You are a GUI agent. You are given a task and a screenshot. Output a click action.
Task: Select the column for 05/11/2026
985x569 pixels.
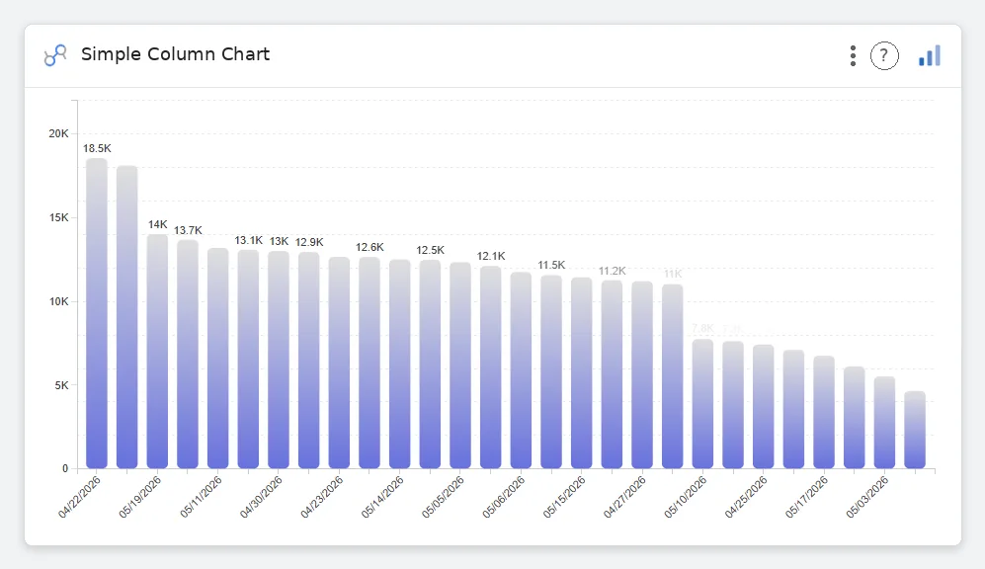click(x=218, y=359)
